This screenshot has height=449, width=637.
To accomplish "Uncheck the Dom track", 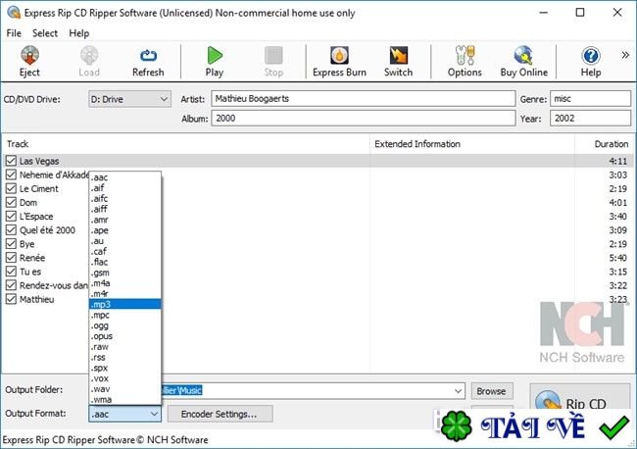I will coord(11,202).
